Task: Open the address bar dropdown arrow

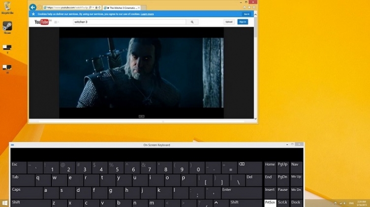Action: pyautogui.click(x=94, y=8)
